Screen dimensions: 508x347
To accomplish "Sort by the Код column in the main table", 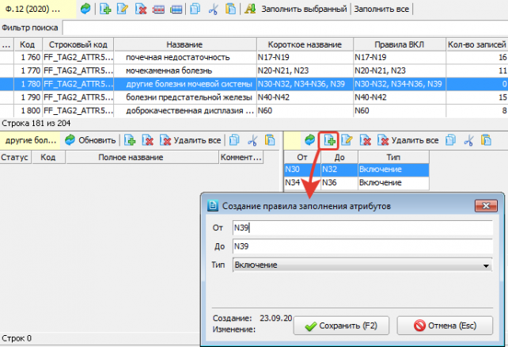I will pos(27,44).
